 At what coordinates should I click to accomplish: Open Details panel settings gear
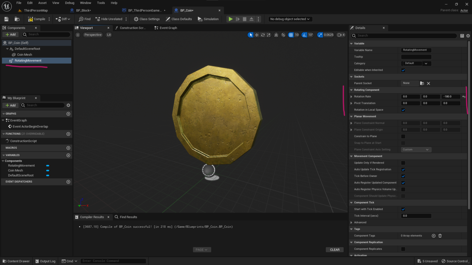pos(468,36)
